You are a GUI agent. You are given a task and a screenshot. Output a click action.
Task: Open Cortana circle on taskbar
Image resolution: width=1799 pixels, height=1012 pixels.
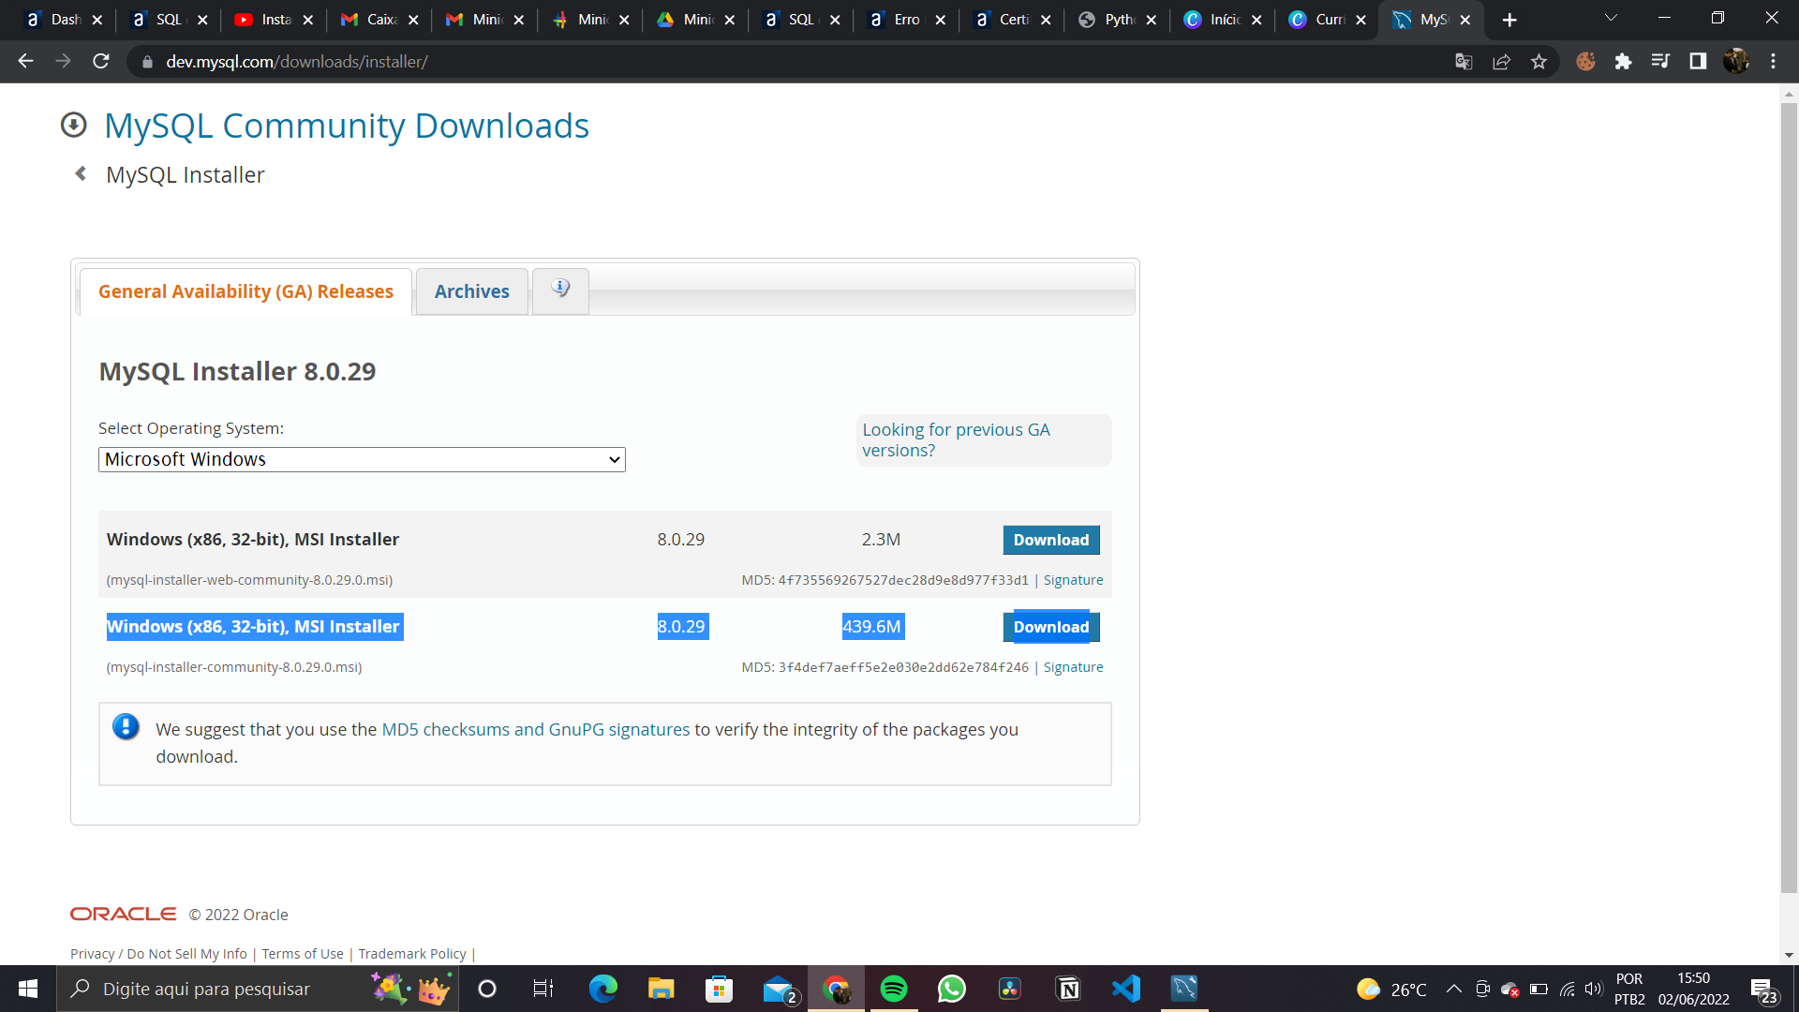pos(487,989)
